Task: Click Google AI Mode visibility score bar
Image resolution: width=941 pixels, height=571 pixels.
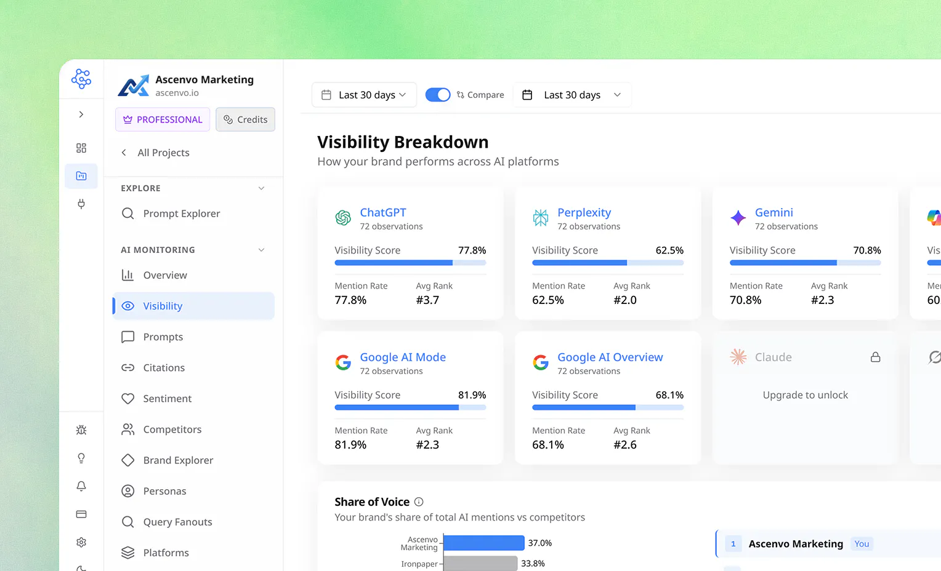Action: [x=410, y=407]
